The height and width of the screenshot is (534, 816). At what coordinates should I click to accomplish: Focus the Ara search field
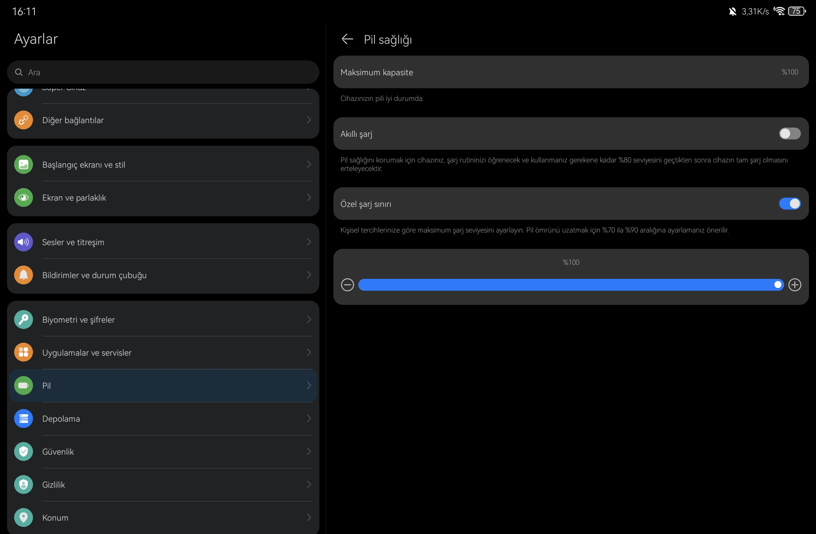(163, 72)
